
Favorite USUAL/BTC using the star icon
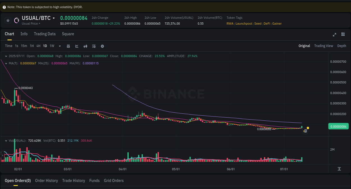click(x=8, y=20)
